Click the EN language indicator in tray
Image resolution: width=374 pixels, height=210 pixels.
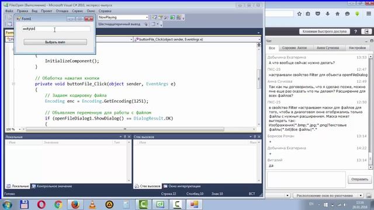coord(311,204)
